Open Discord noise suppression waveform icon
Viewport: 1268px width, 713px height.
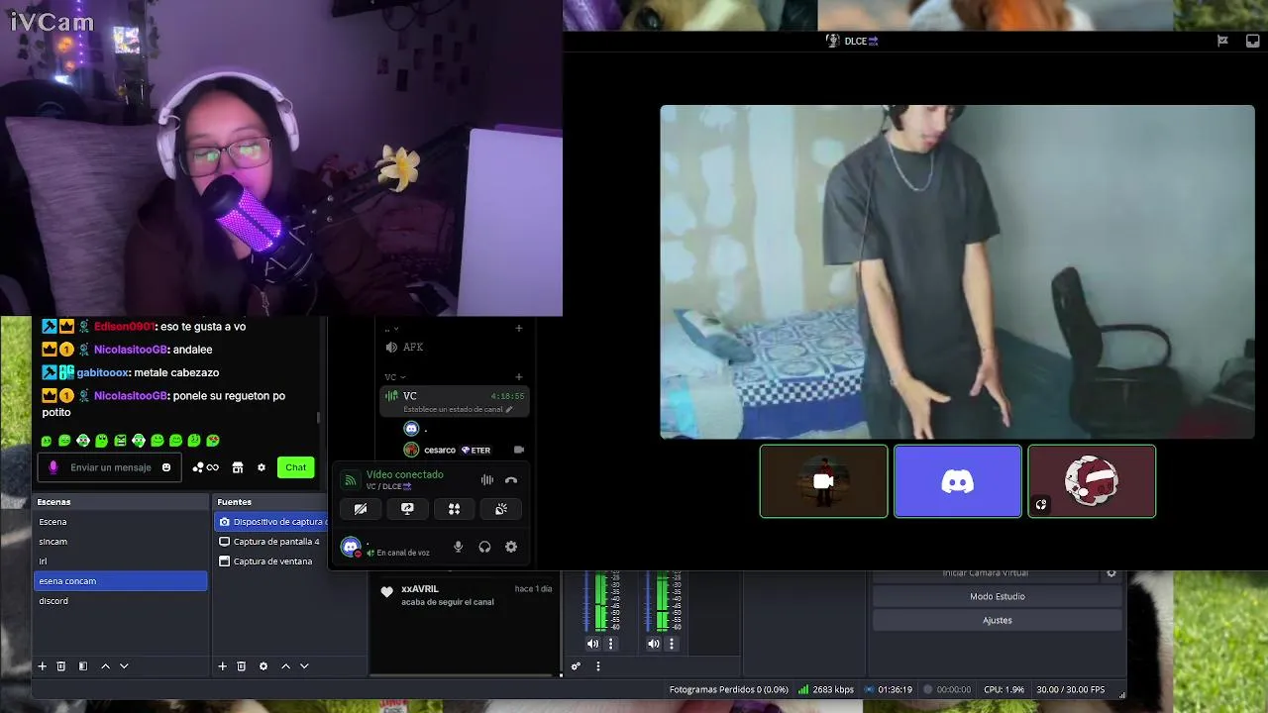[x=486, y=480]
